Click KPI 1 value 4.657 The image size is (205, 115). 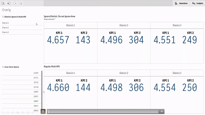58,40
